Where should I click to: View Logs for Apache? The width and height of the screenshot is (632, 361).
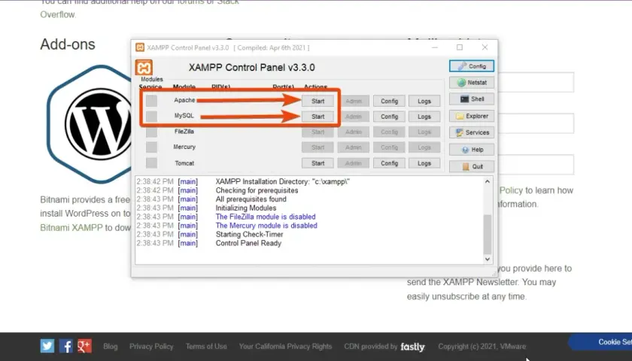424,101
